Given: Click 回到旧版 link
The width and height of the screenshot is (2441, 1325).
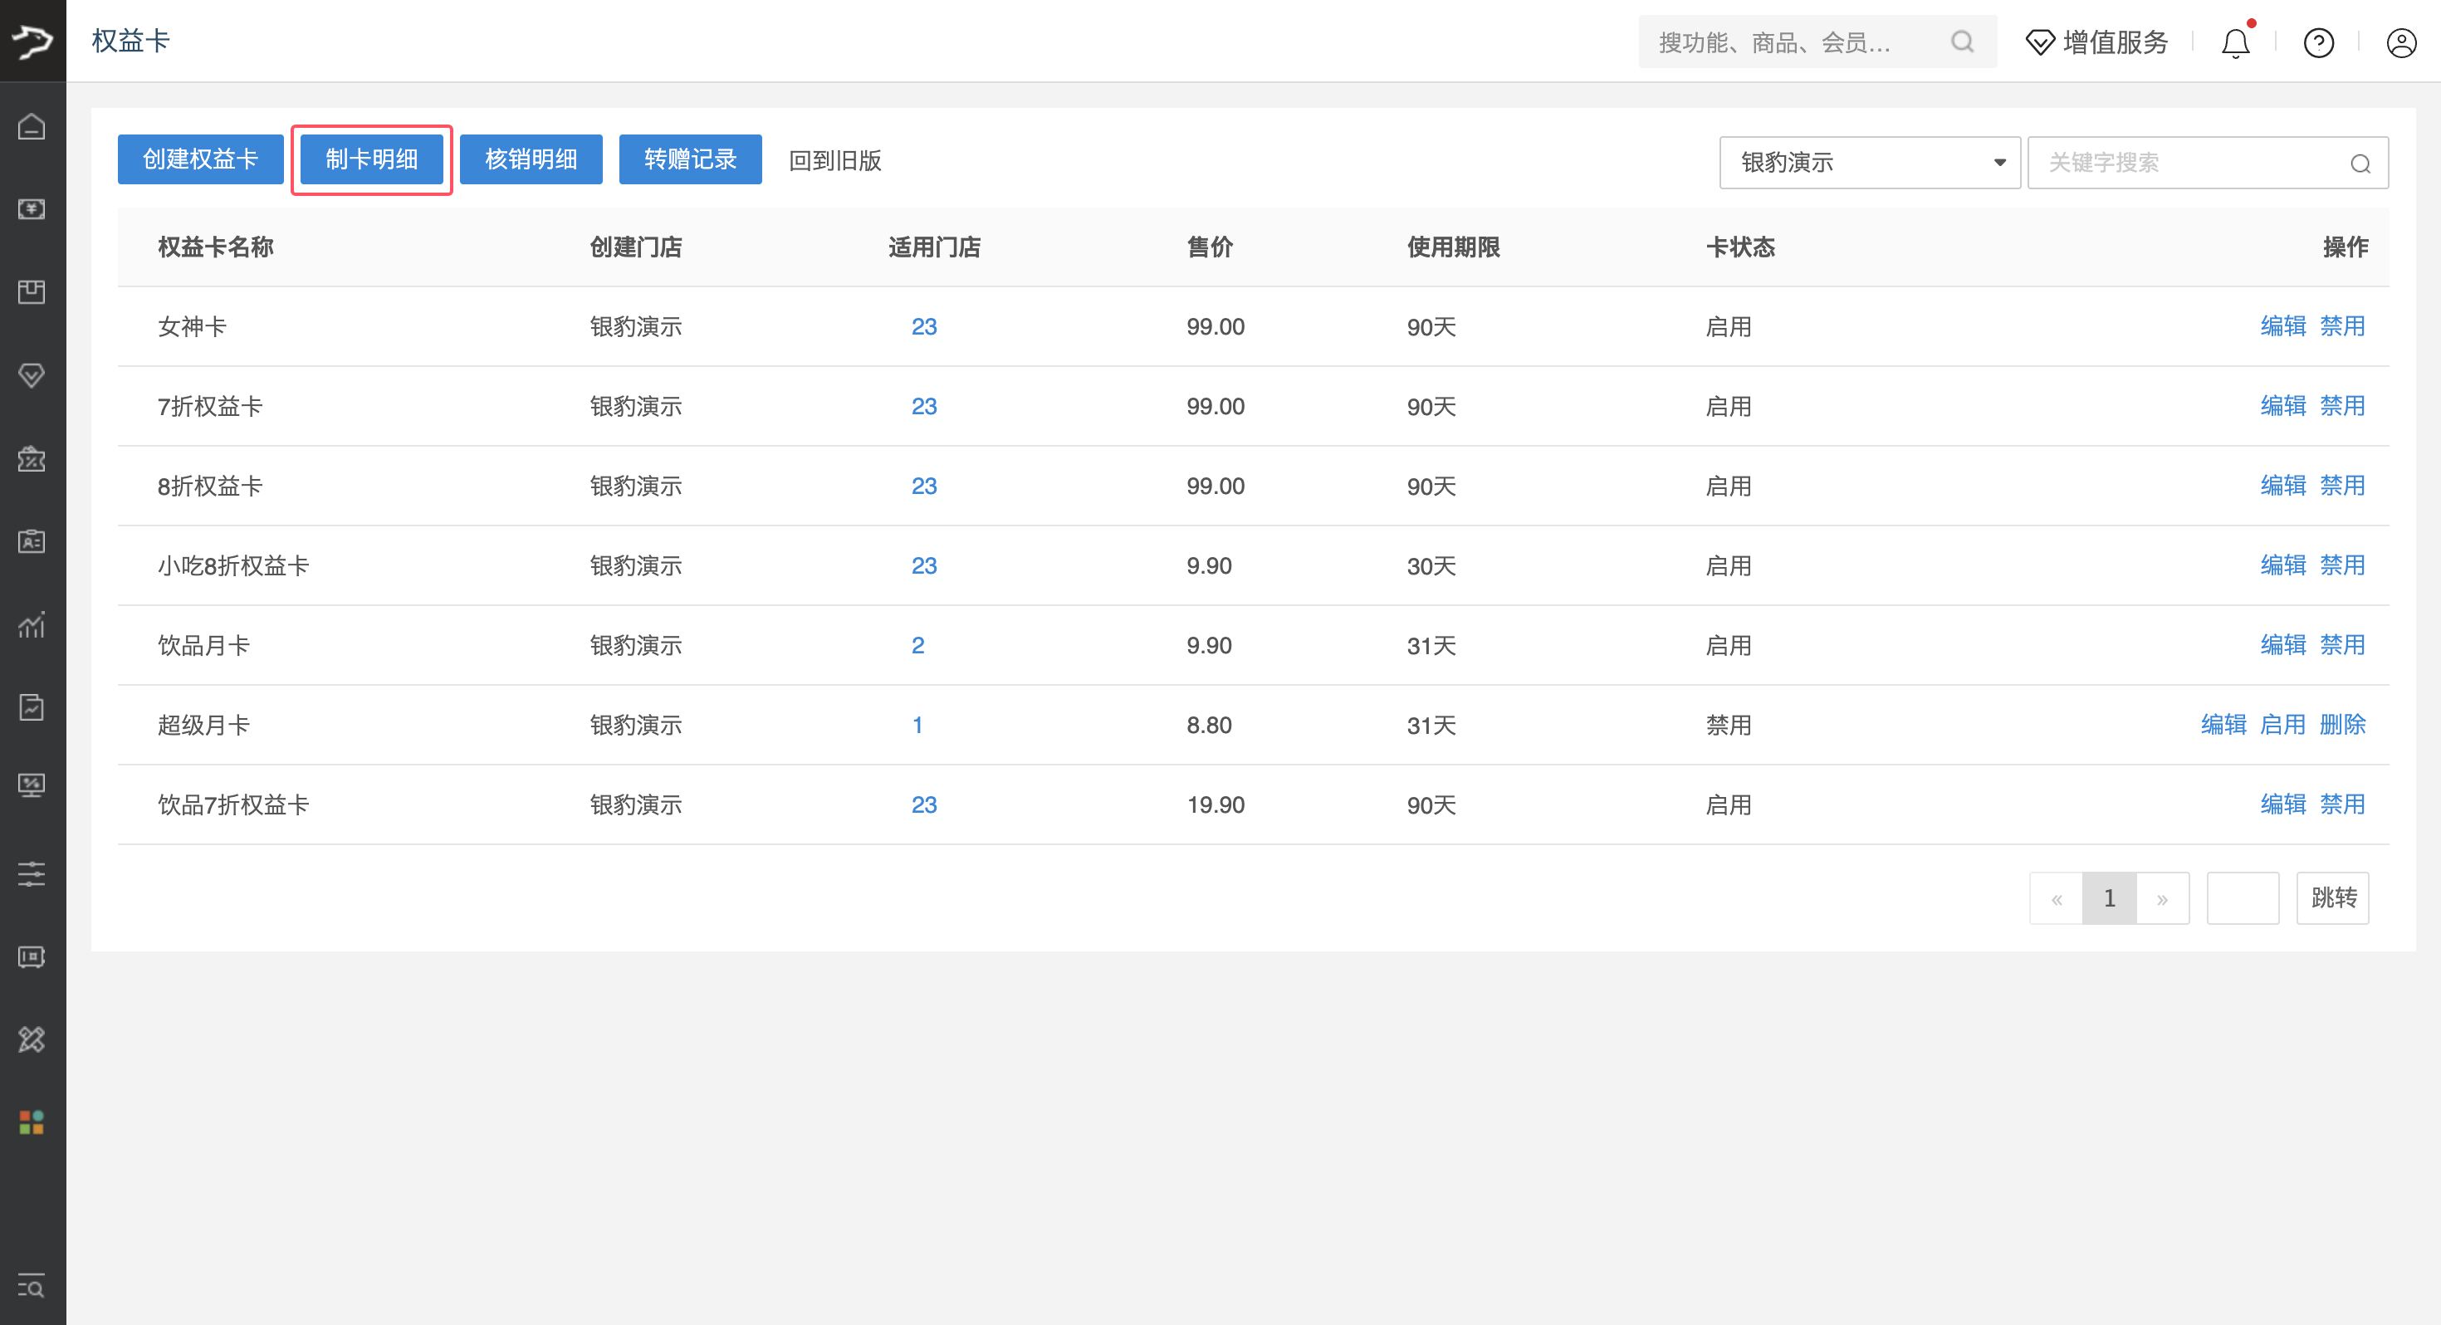Looking at the screenshot, I should click(x=834, y=160).
